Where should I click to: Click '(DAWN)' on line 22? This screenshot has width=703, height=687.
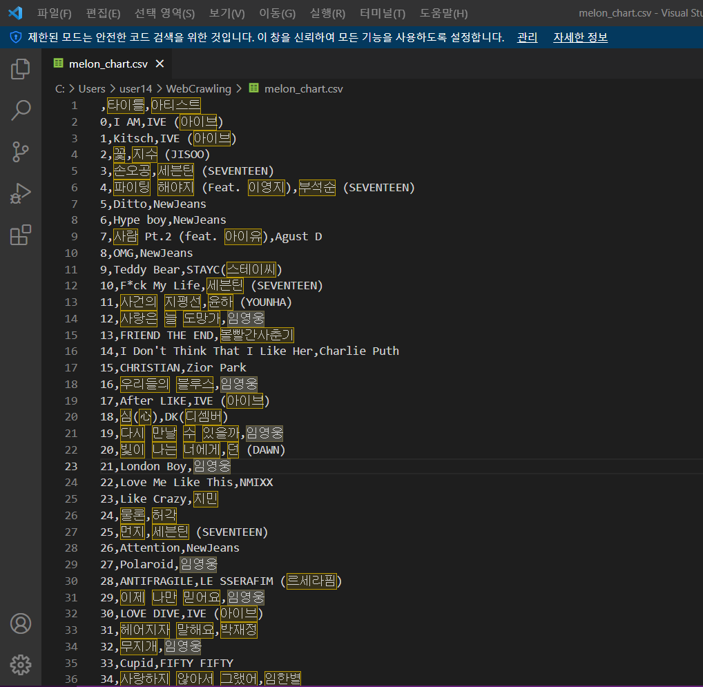(267, 450)
